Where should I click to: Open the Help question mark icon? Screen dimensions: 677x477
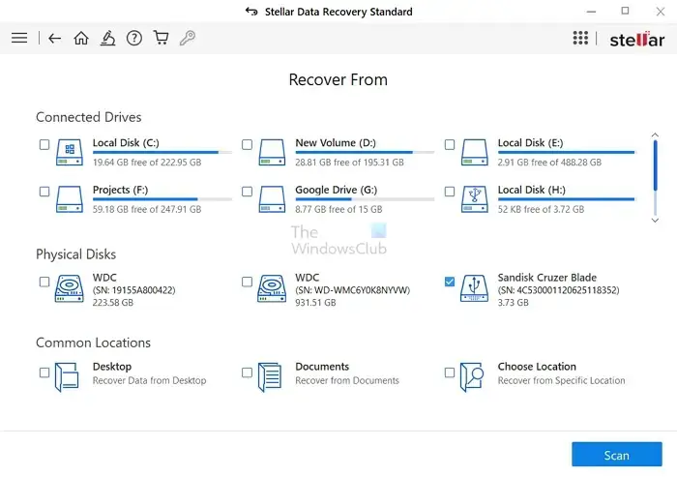tap(134, 38)
